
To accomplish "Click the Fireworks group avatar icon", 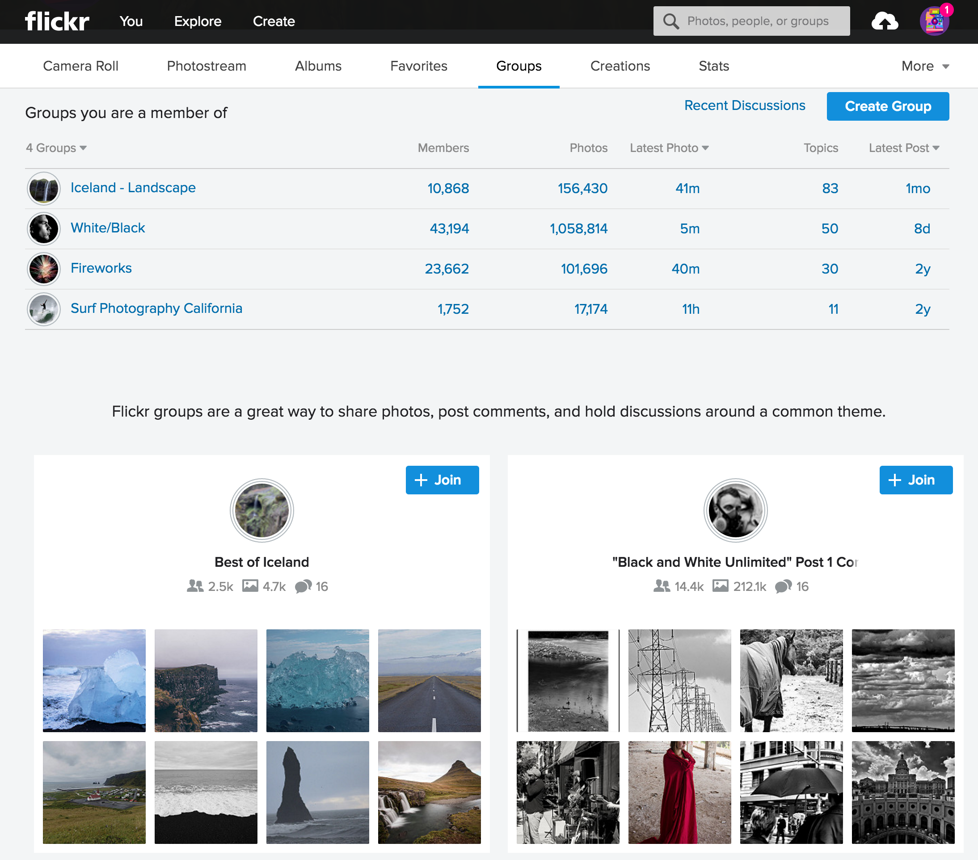I will [43, 269].
